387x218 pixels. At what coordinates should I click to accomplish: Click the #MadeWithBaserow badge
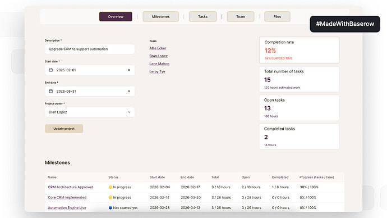[x=345, y=24]
